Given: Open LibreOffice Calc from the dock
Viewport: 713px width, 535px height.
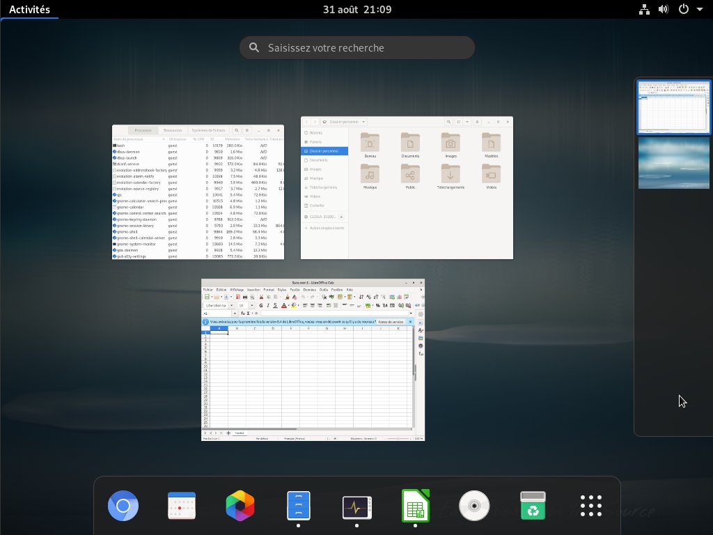Looking at the screenshot, I should click(x=416, y=506).
